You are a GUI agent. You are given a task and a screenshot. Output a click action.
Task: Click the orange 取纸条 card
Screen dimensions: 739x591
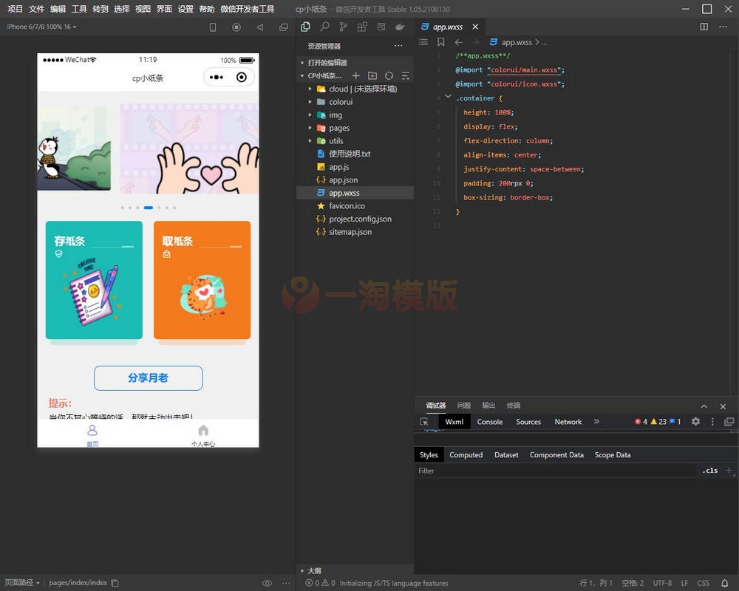click(x=202, y=280)
